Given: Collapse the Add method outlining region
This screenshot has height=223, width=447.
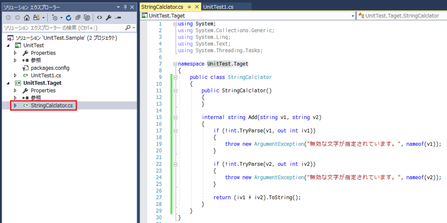Looking at the screenshot, I should click(175, 117).
